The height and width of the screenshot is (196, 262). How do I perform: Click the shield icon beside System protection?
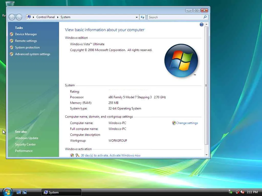click(x=12, y=47)
